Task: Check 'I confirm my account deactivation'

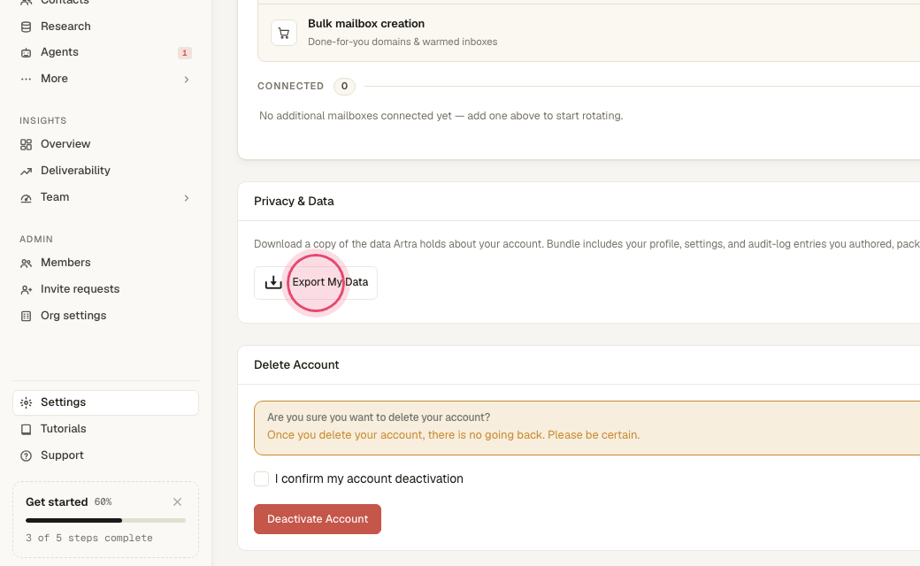Action: 262,478
